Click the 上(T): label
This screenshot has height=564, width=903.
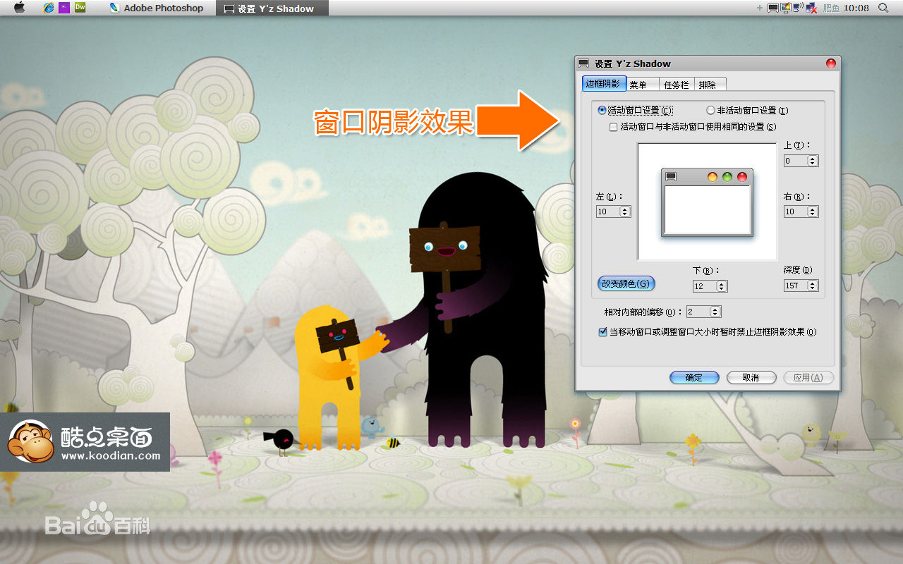coord(798,145)
